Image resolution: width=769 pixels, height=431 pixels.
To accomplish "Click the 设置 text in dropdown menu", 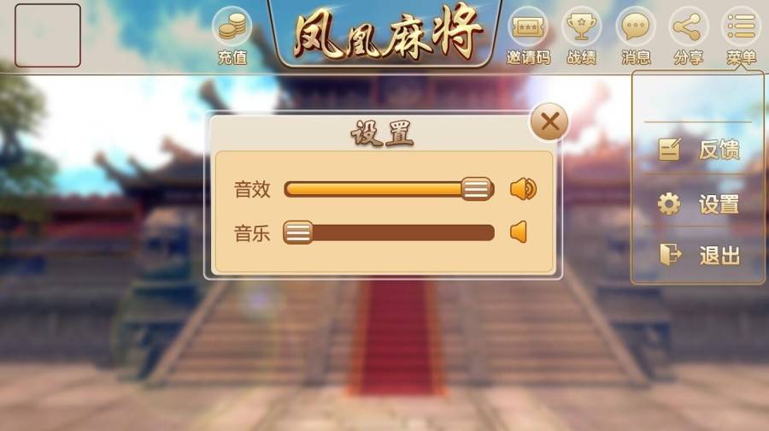I will pyautogui.click(x=719, y=204).
